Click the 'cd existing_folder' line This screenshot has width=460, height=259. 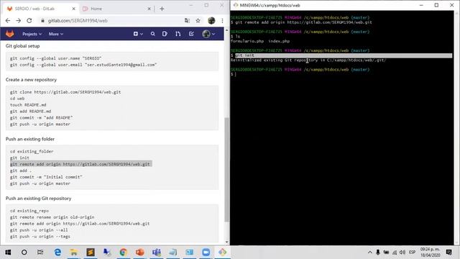32,152
